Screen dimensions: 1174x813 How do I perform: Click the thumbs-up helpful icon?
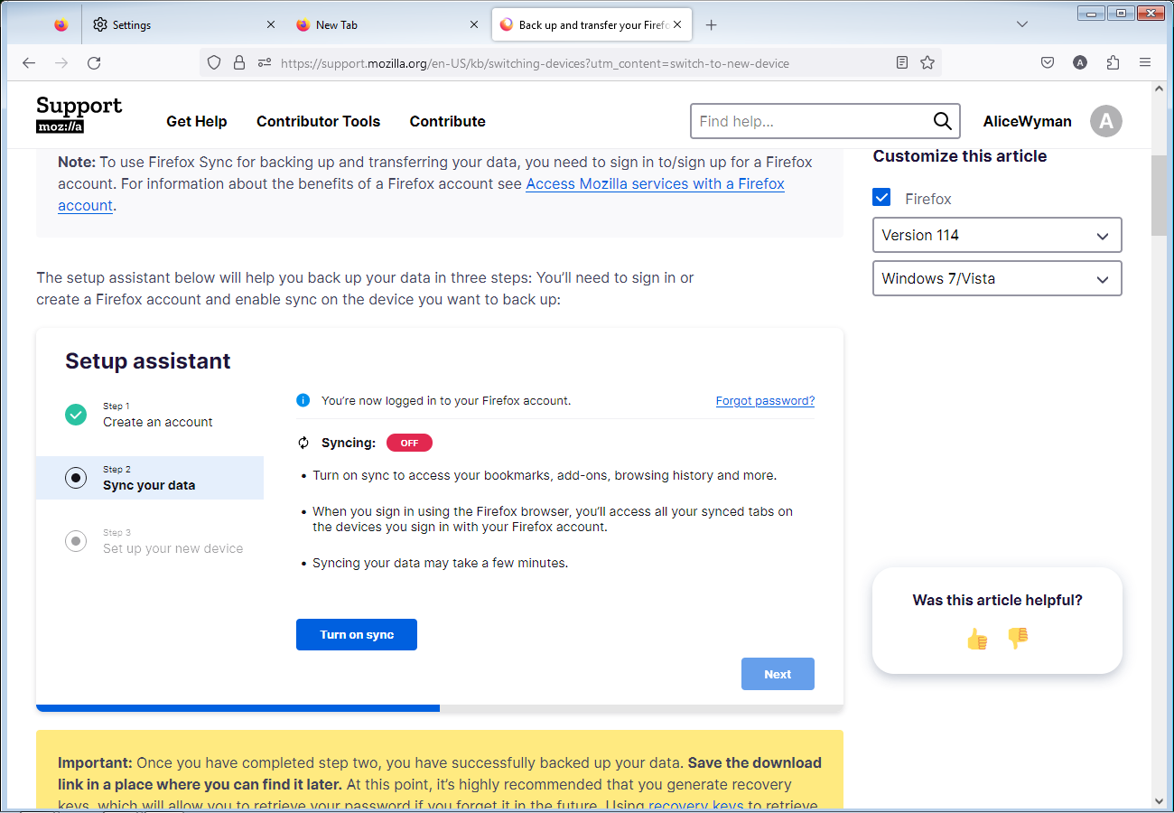pos(978,640)
